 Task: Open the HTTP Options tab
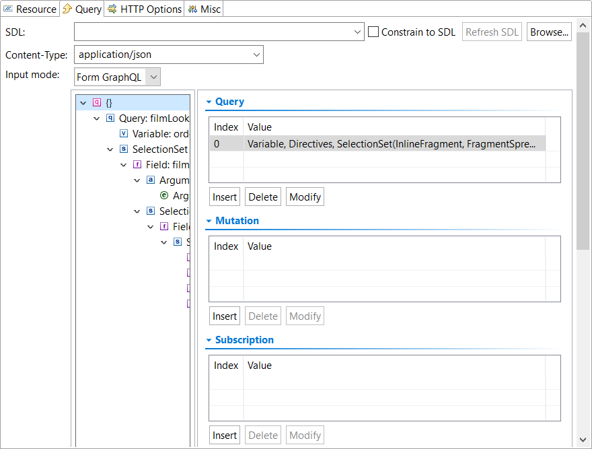(144, 9)
